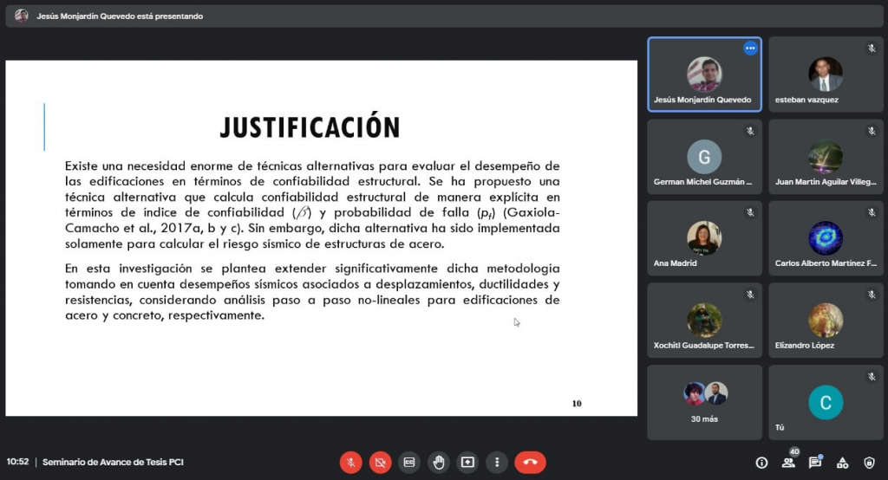Open options on Jesús Monjardín Quevedo's tile
This screenshot has height=480, width=888.
coord(750,49)
